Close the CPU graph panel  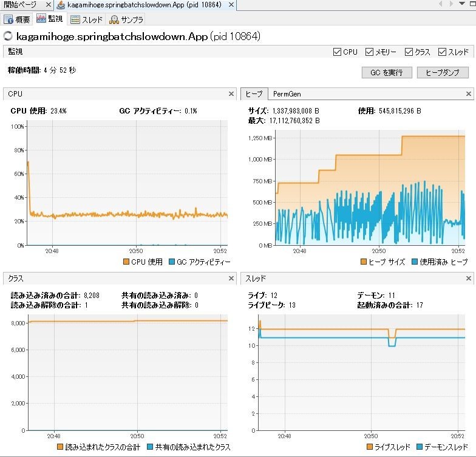[231, 93]
